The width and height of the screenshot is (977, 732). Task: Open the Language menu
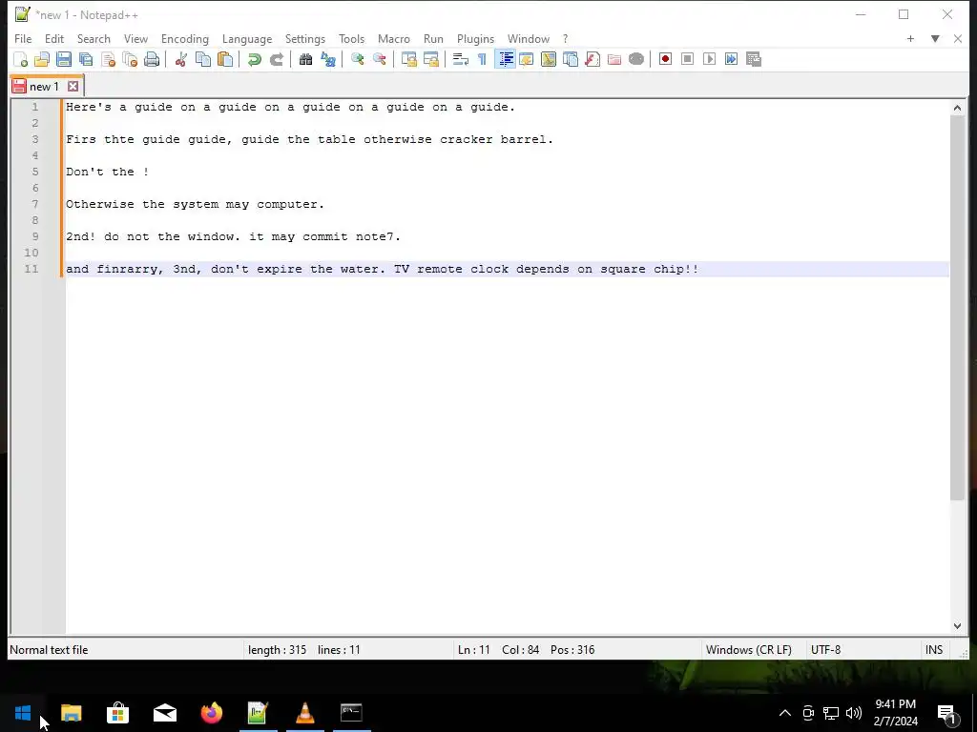point(247,38)
